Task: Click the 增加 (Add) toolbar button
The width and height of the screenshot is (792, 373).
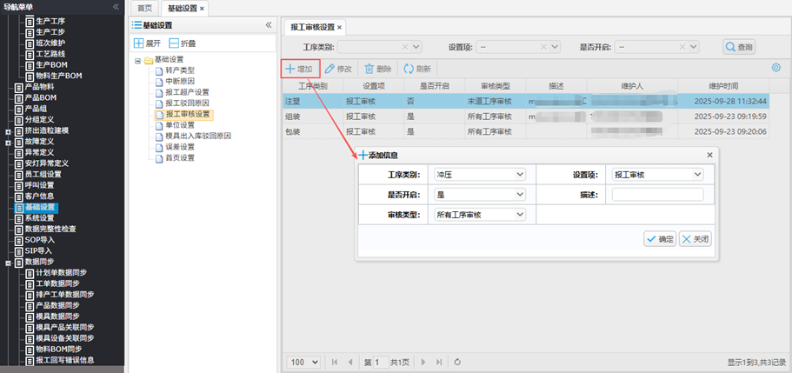Action: [300, 68]
